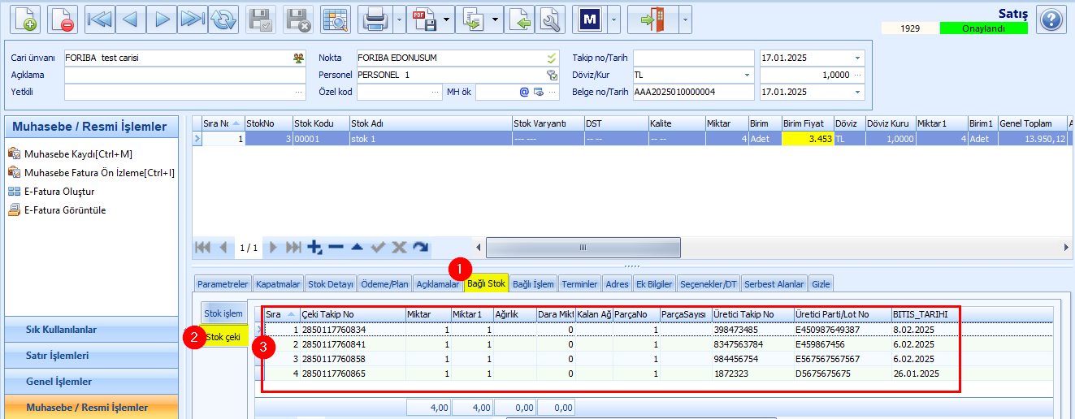
Task: Print using the printer icon
Action: tap(376, 18)
